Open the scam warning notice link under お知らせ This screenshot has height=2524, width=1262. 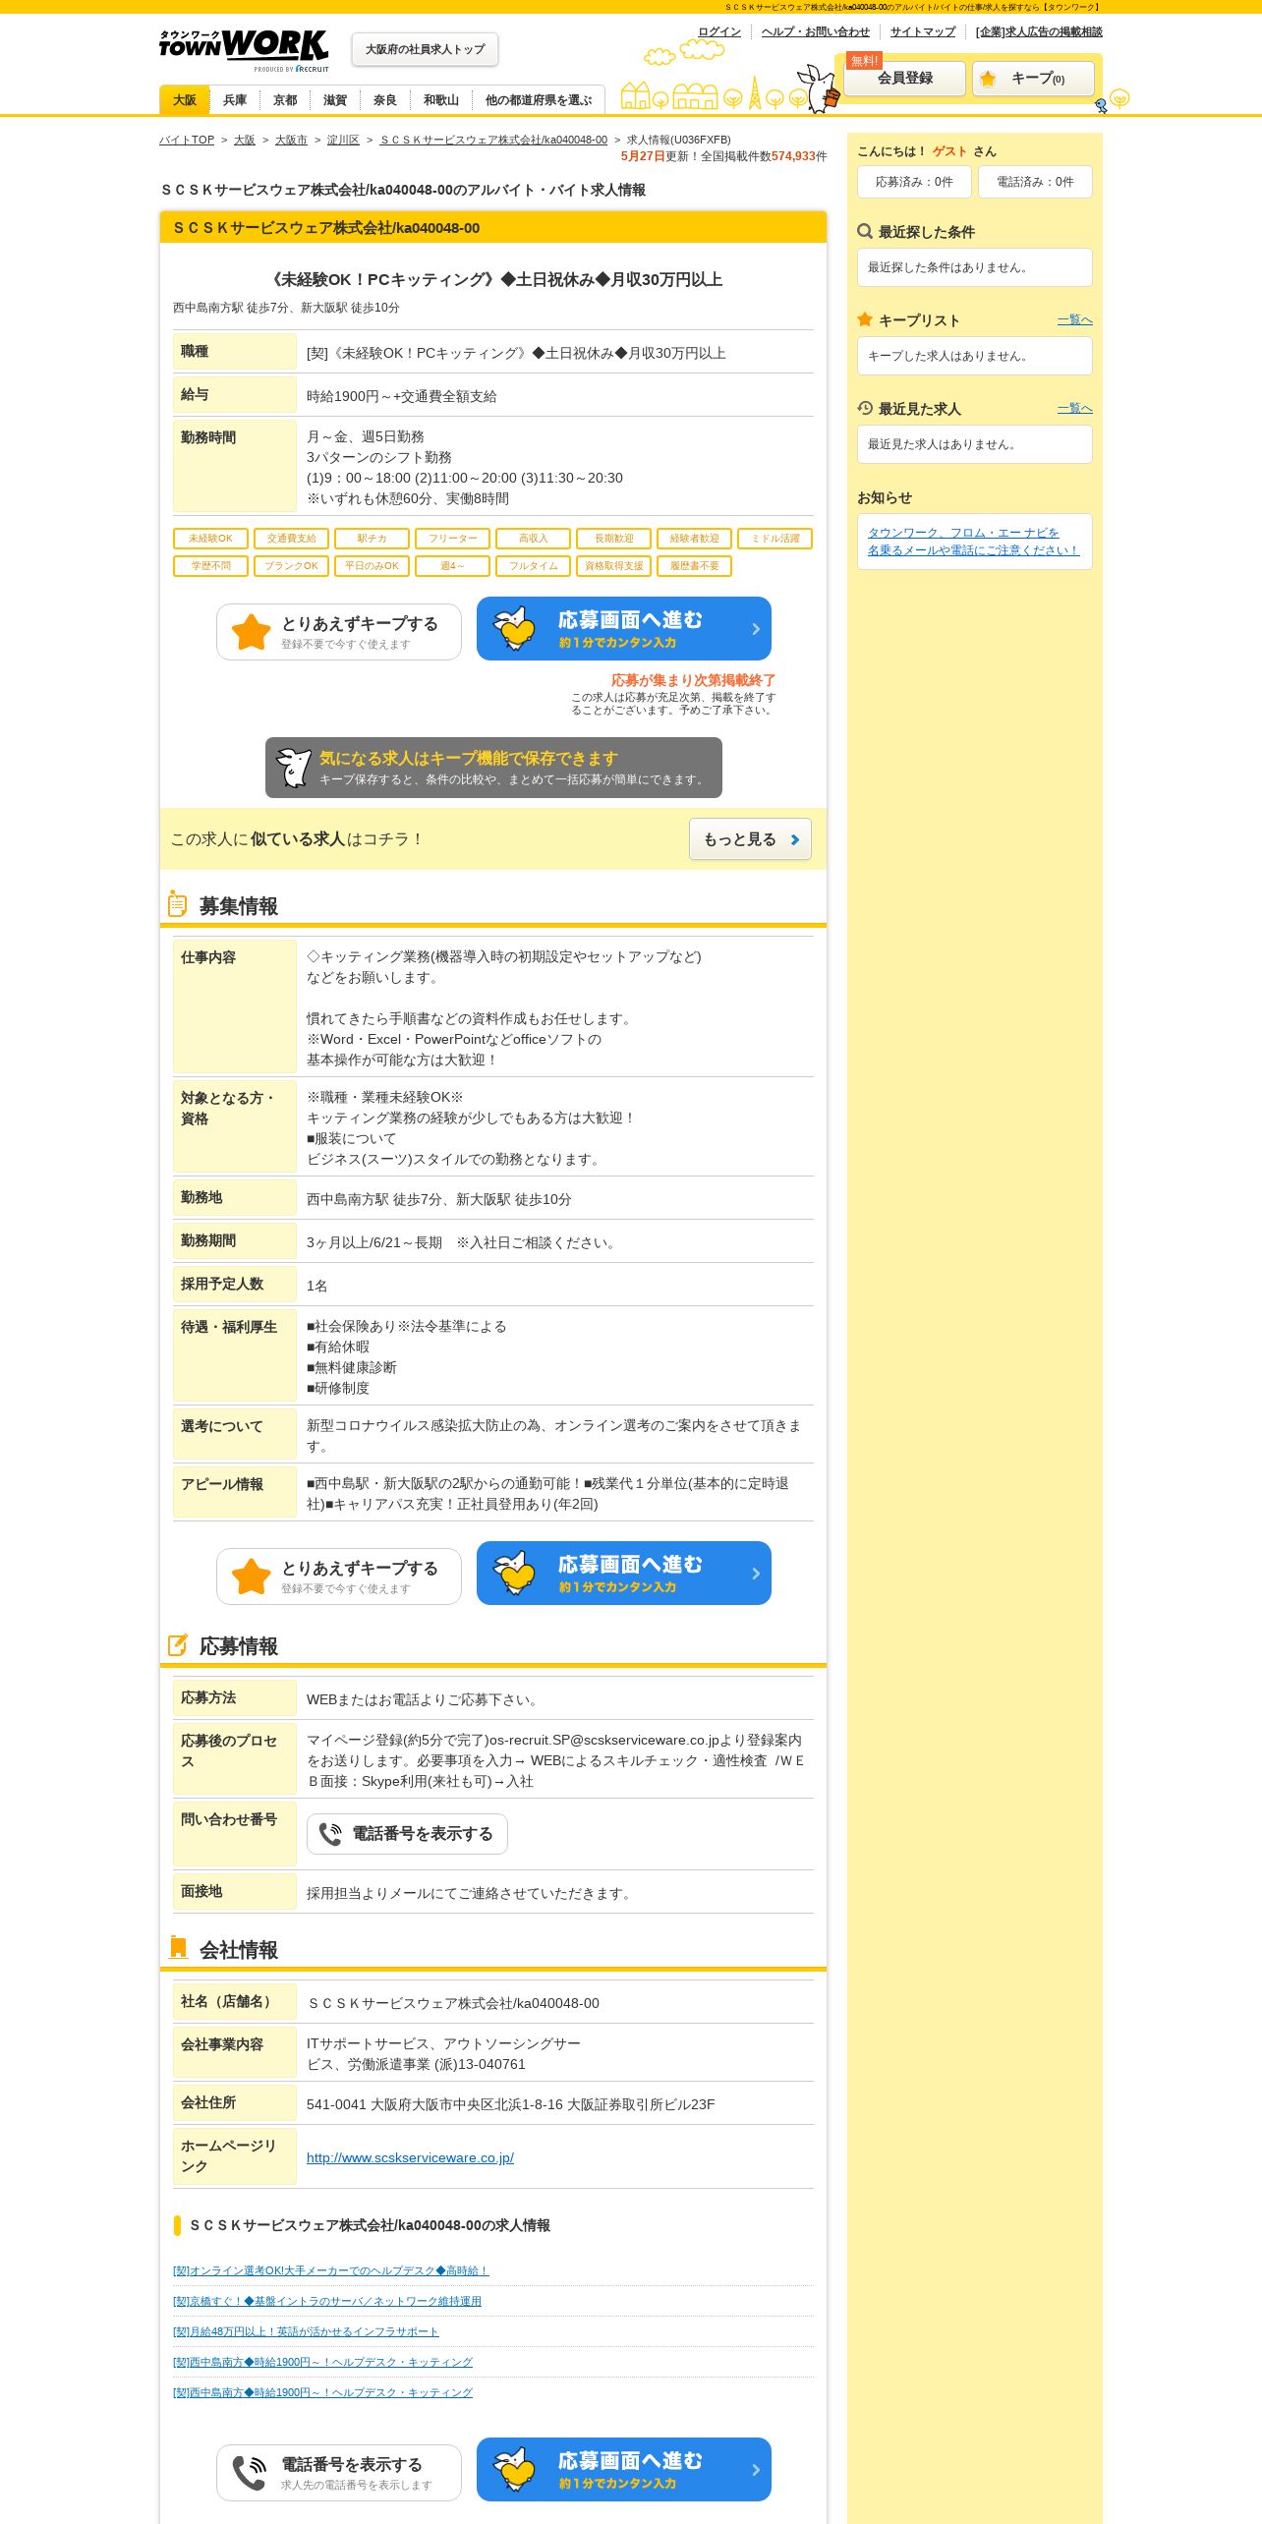click(973, 542)
